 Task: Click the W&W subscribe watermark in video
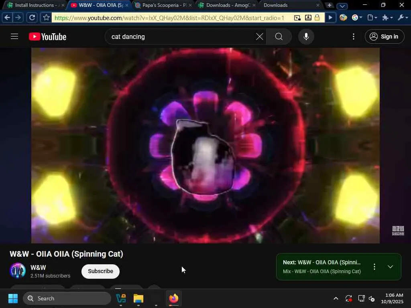[x=398, y=231]
